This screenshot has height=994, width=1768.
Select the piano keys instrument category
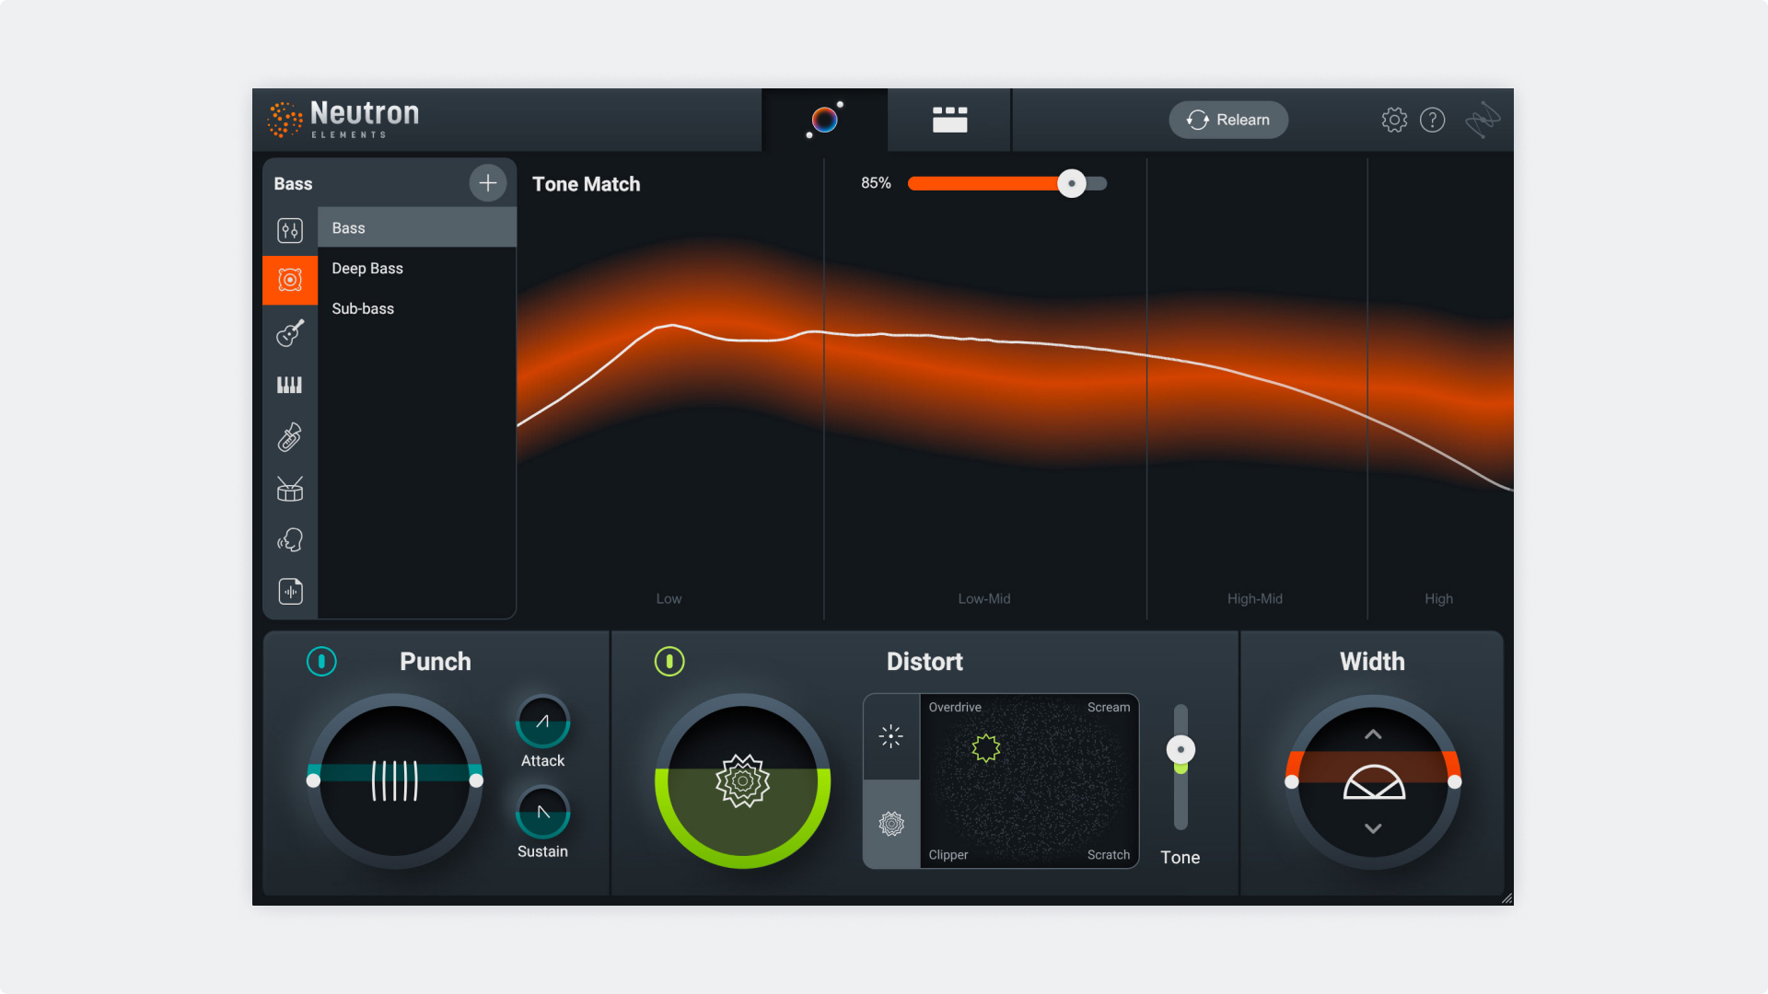290,385
